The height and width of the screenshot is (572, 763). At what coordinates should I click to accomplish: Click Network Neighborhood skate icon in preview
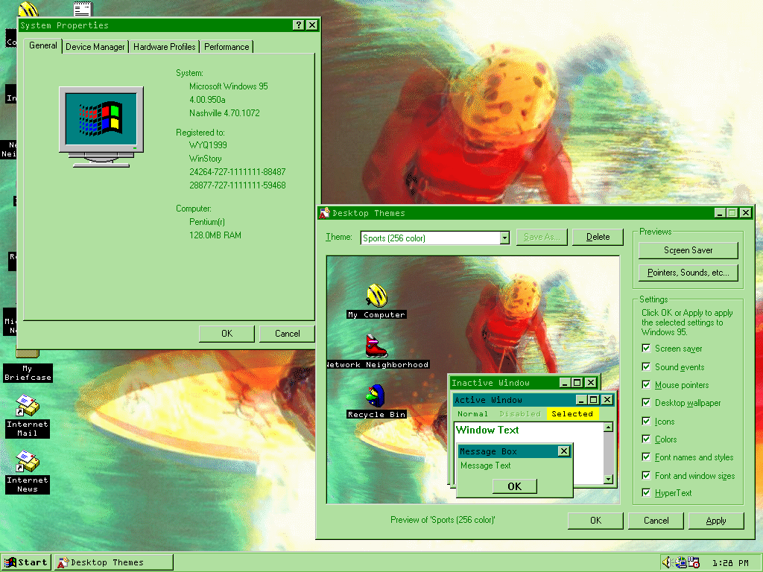click(376, 346)
